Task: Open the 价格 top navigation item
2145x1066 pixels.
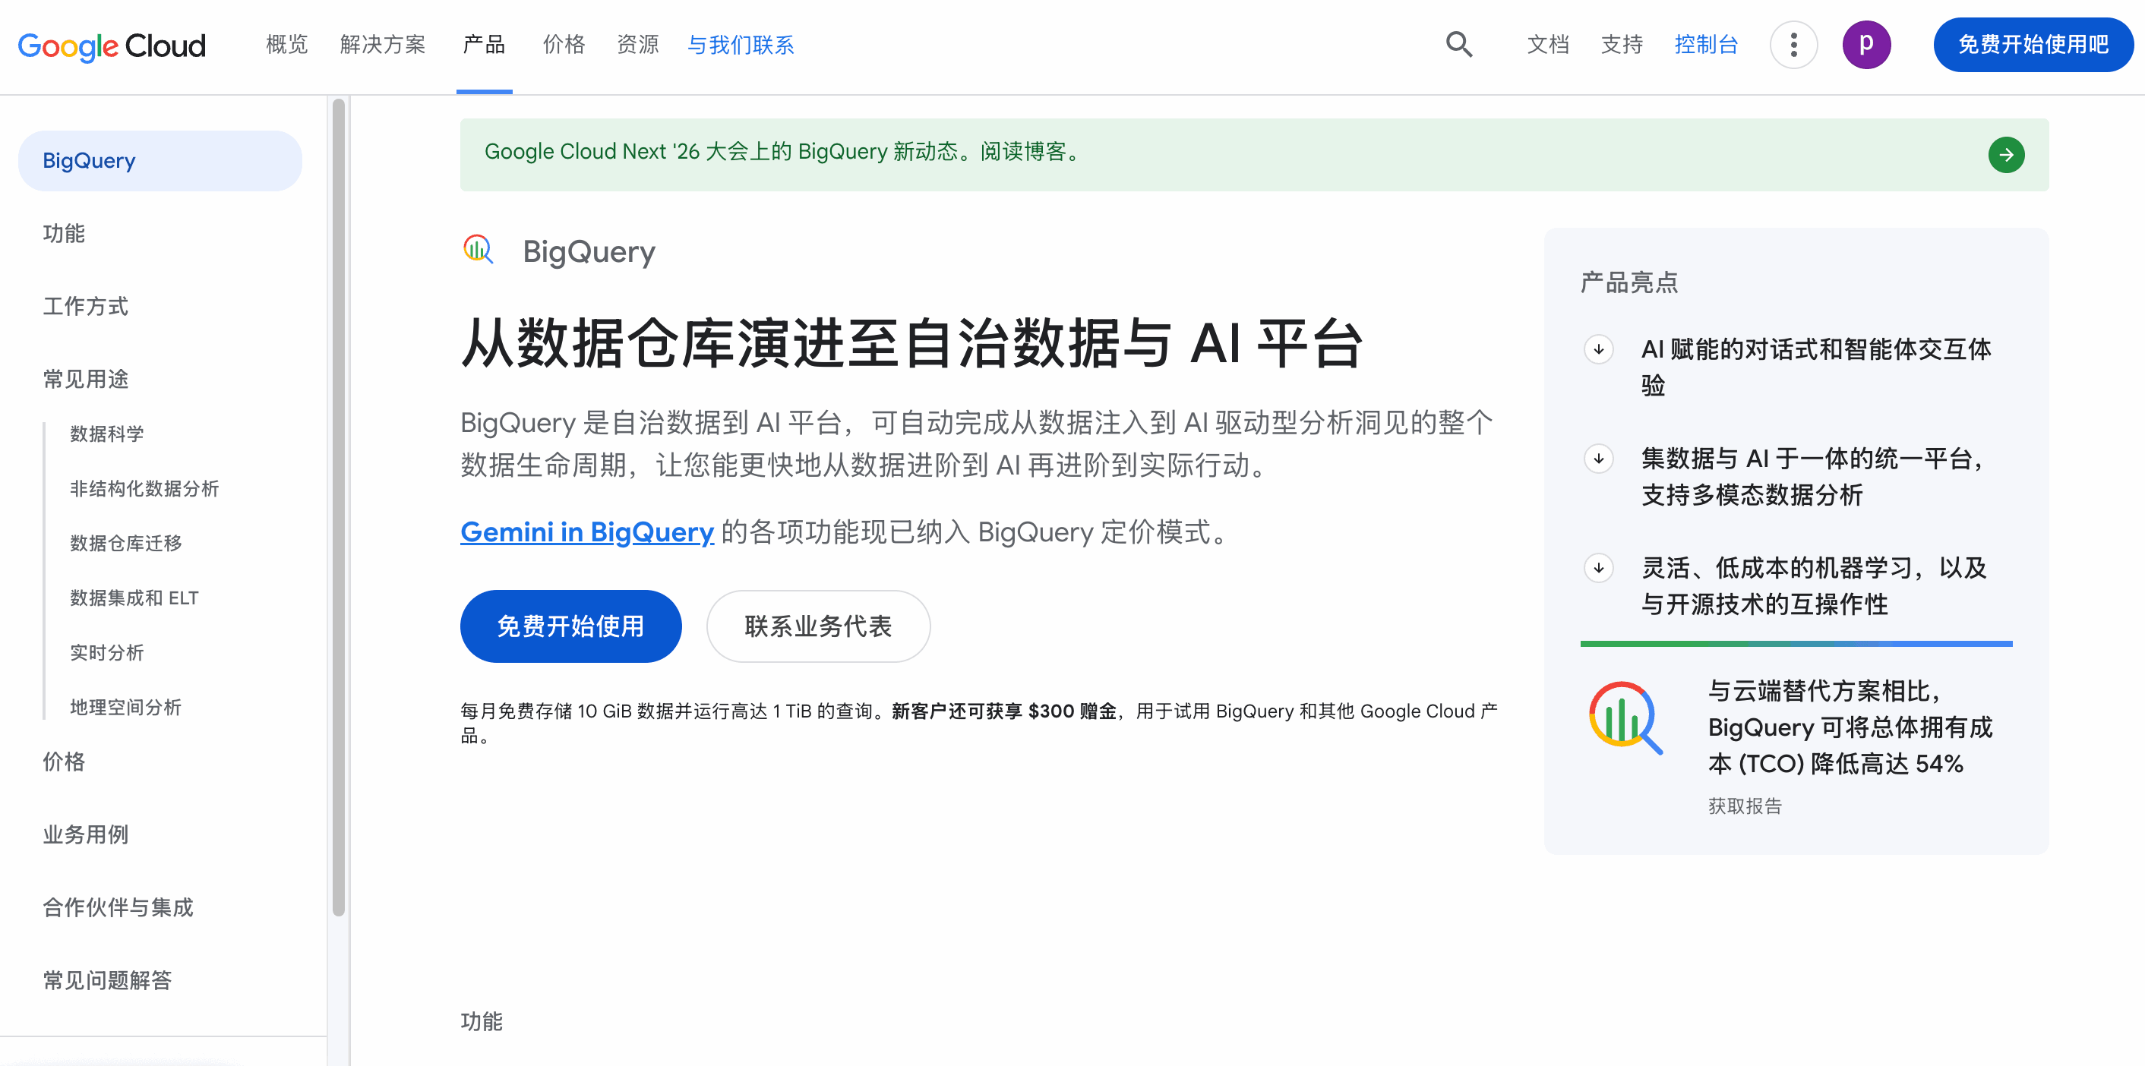Action: [564, 45]
